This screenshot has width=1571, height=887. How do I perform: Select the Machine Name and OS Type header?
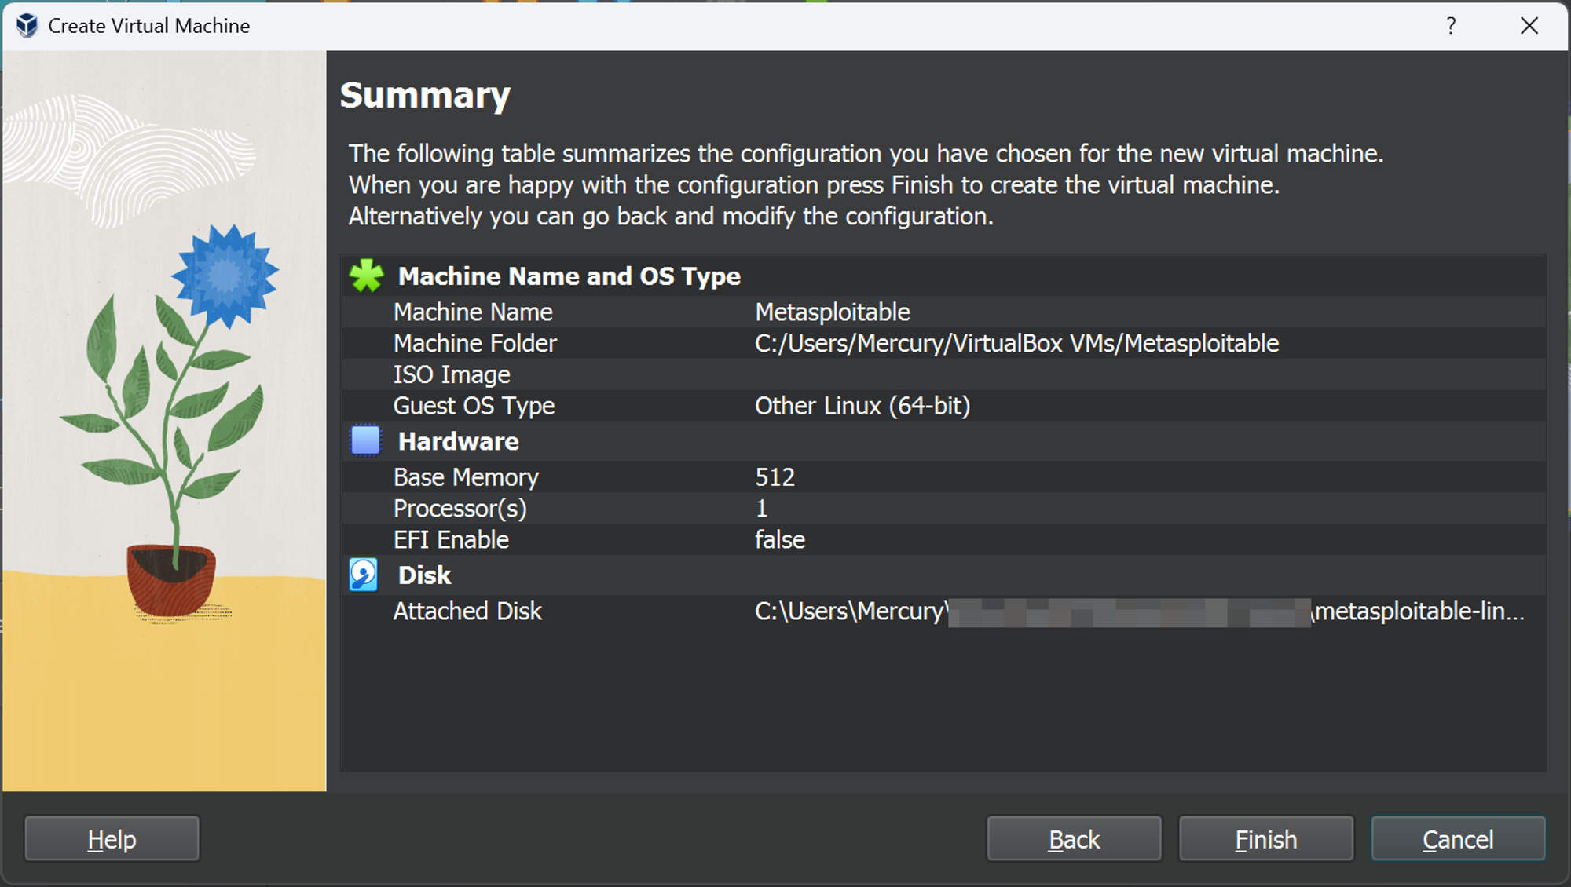pyautogui.click(x=569, y=276)
